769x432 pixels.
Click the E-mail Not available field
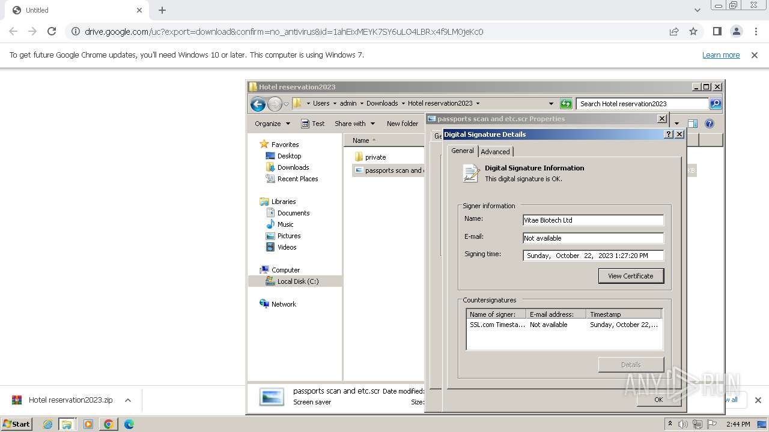tap(594, 238)
